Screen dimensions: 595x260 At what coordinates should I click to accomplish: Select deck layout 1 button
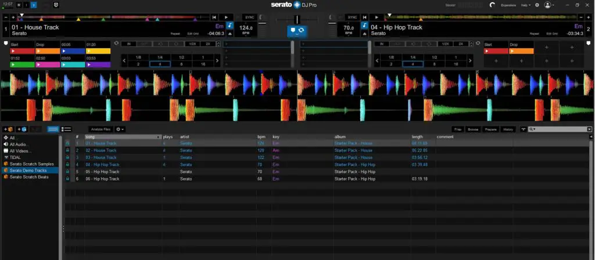[x=26, y=5]
